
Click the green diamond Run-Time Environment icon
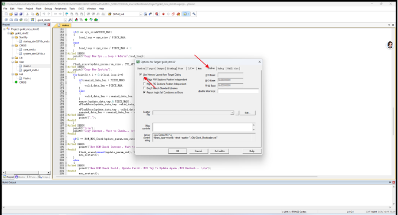(86, 19)
